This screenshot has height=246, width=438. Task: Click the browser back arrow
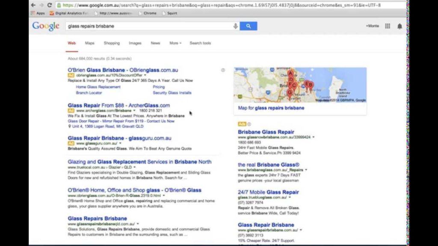click(33, 5)
